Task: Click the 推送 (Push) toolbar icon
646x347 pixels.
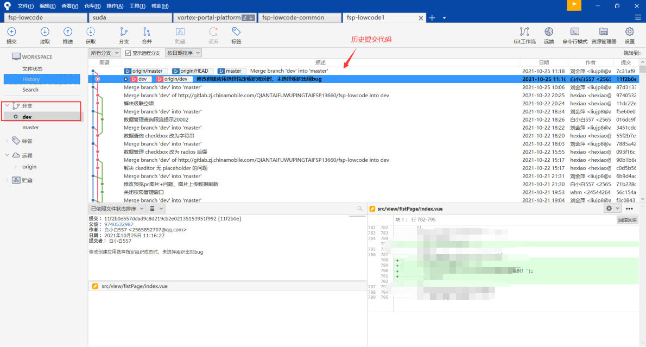Action: pyautogui.click(x=67, y=35)
